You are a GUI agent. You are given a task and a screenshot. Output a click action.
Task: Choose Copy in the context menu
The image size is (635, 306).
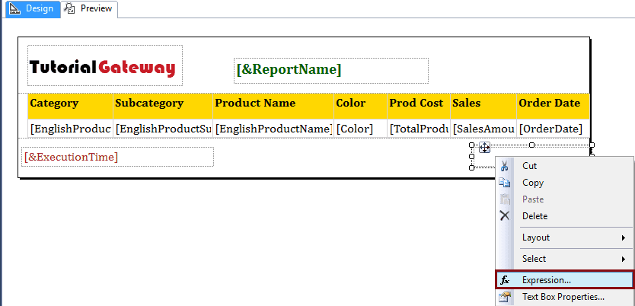point(564,183)
